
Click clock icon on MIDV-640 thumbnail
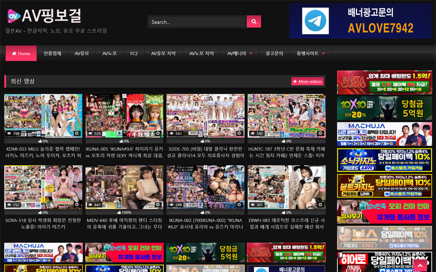click(158, 205)
